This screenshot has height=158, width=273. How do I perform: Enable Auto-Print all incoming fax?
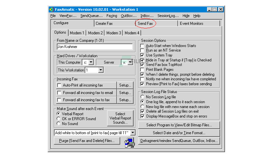coord(59,85)
